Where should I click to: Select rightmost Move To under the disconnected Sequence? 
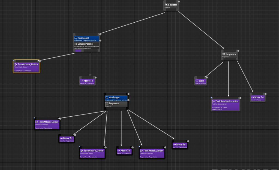click(180, 145)
